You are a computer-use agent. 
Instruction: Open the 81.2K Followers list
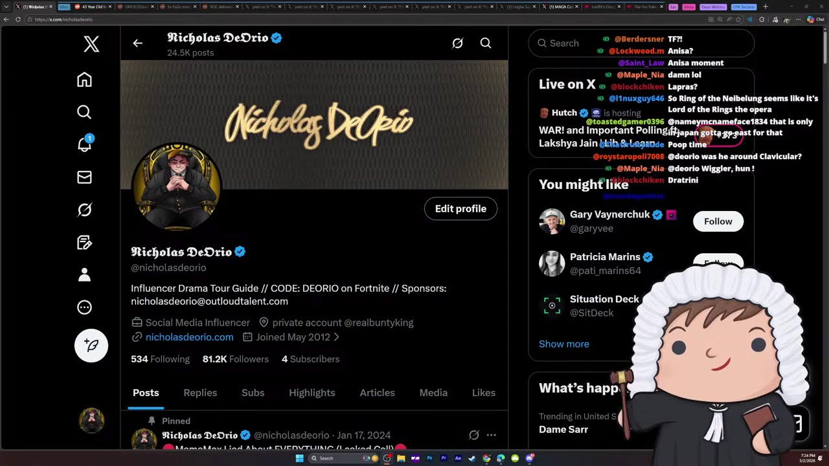coord(235,359)
